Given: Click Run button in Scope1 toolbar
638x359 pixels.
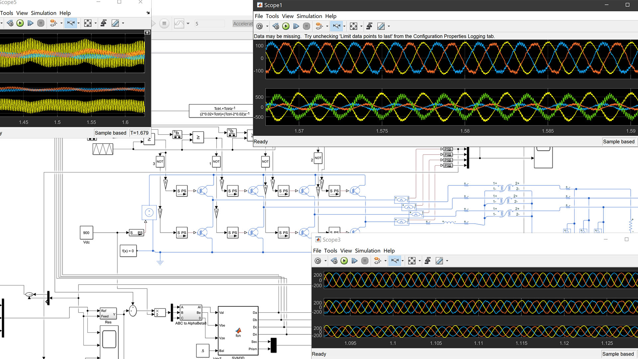Looking at the screenshot, I should (x=286, y=26).
